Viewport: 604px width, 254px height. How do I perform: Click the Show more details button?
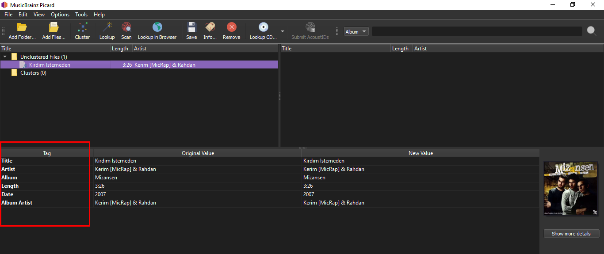coord(571,234)
